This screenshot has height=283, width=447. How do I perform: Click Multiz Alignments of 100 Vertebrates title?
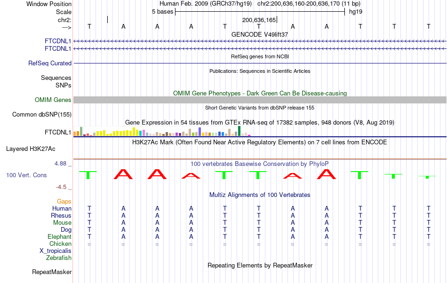point(260,195)
